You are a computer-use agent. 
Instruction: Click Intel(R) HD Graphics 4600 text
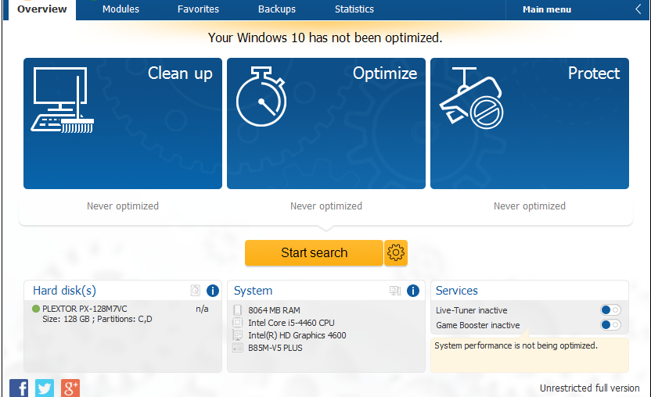coord(297,335)
